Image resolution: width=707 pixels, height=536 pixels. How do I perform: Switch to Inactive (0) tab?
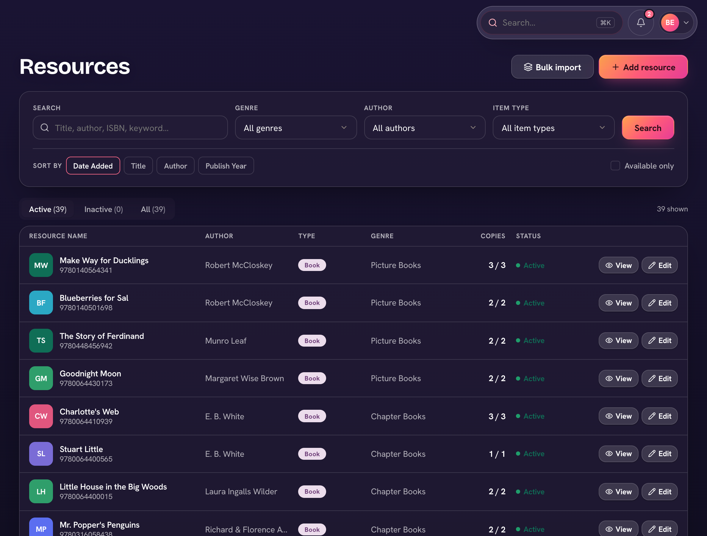coord(104,209)
